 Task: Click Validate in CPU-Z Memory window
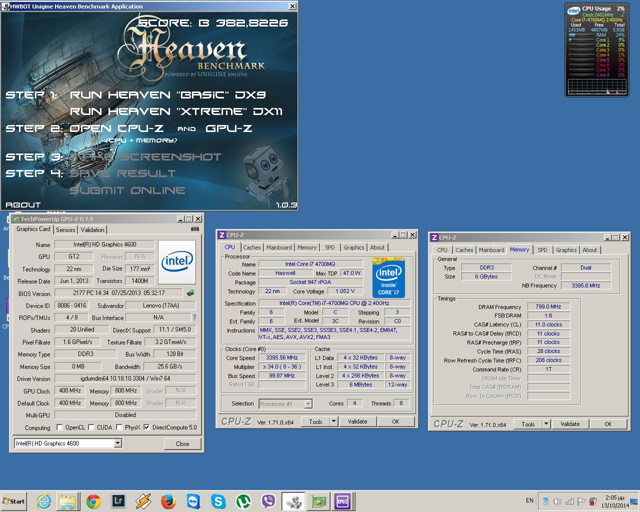tap(570, 424)
